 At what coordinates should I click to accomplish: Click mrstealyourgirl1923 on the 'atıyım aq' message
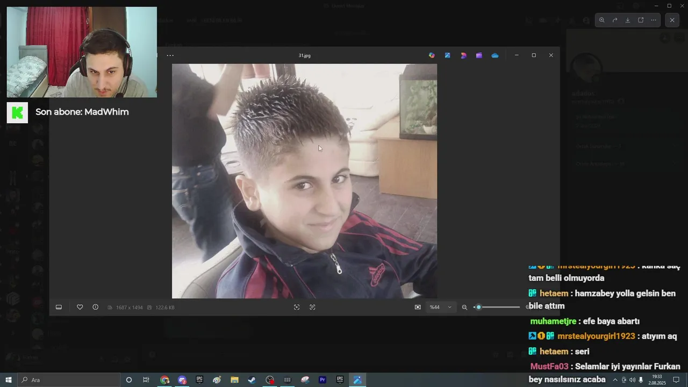point(596,336)
